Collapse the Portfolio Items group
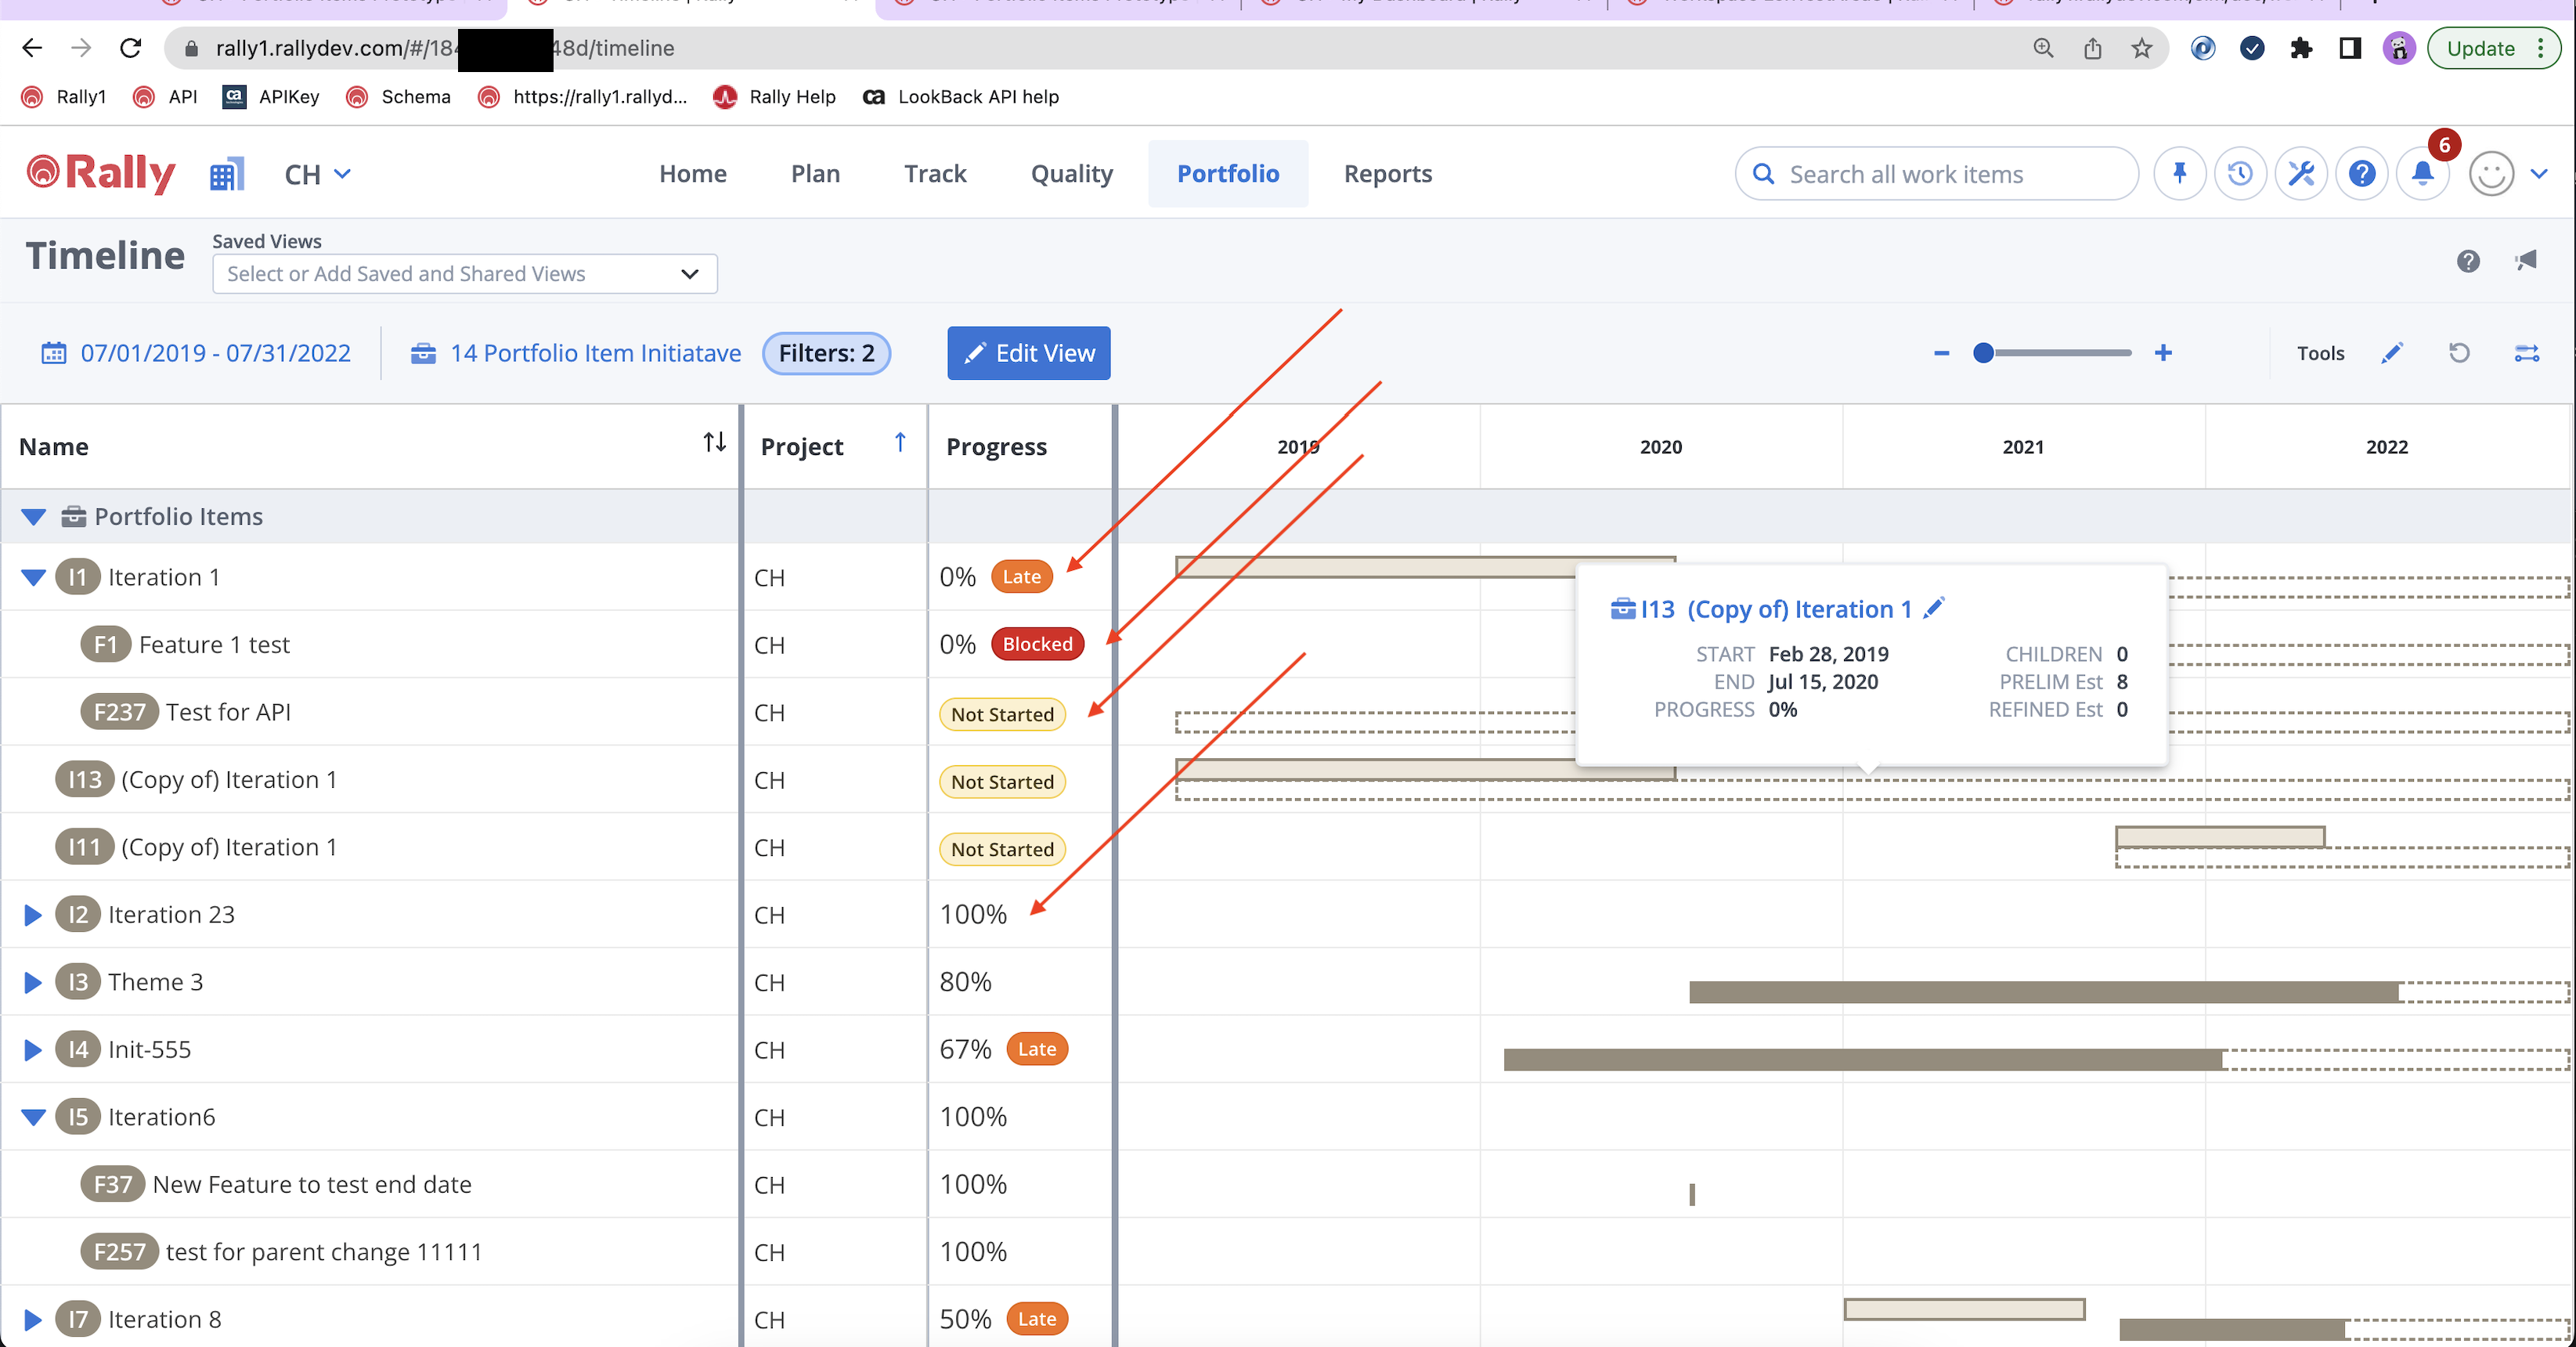This screenshot has height=1347, width=2576. click(x=33, y=516)
